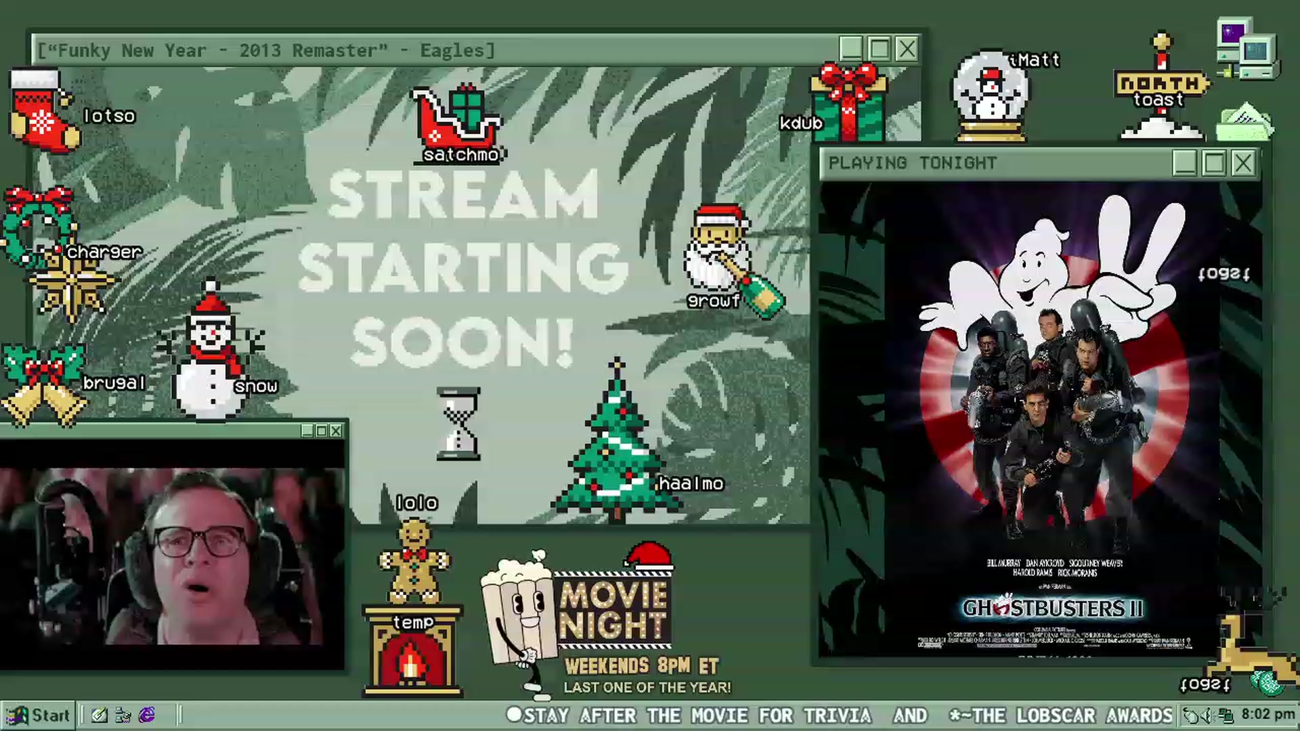
Task: Minimize the Funky New Year window
Action: pyautogui.click(x=851, y=49)
